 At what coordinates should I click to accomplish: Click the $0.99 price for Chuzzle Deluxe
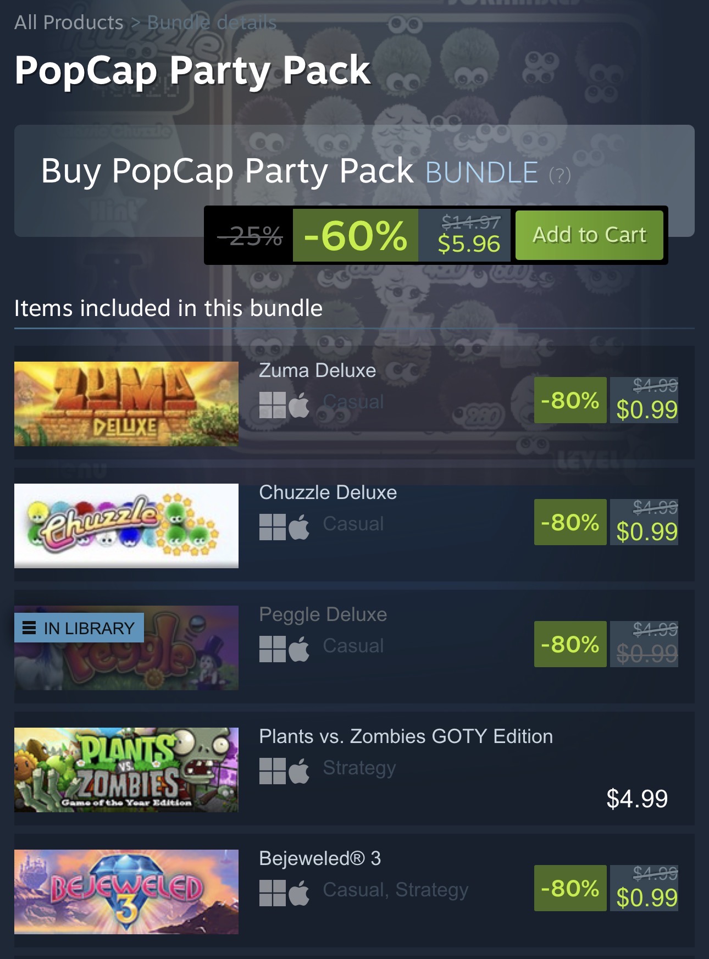pos(647,531)
